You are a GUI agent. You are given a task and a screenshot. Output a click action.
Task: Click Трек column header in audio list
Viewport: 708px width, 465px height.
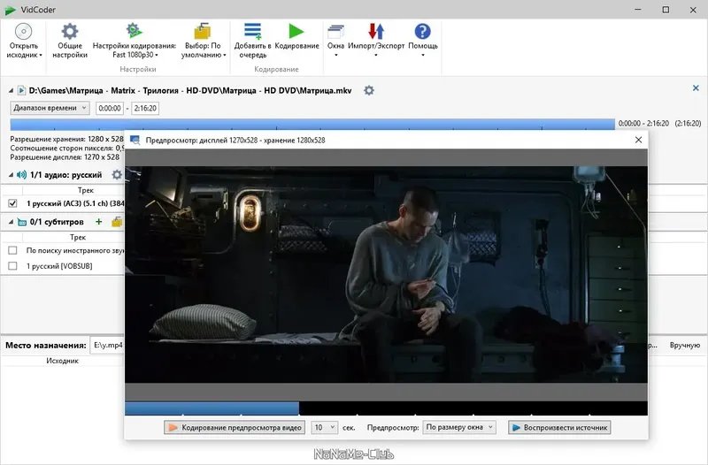[85, 190]
